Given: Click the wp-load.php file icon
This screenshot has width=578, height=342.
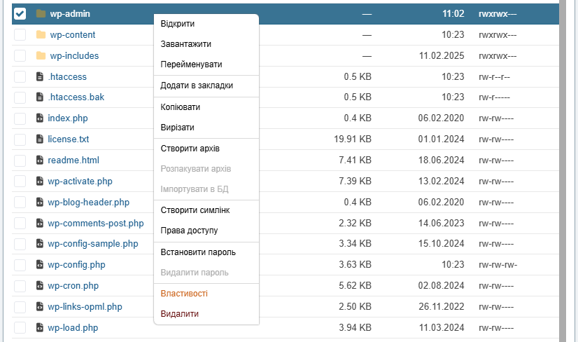Looking at the screenshot, I should pos(41,328).
